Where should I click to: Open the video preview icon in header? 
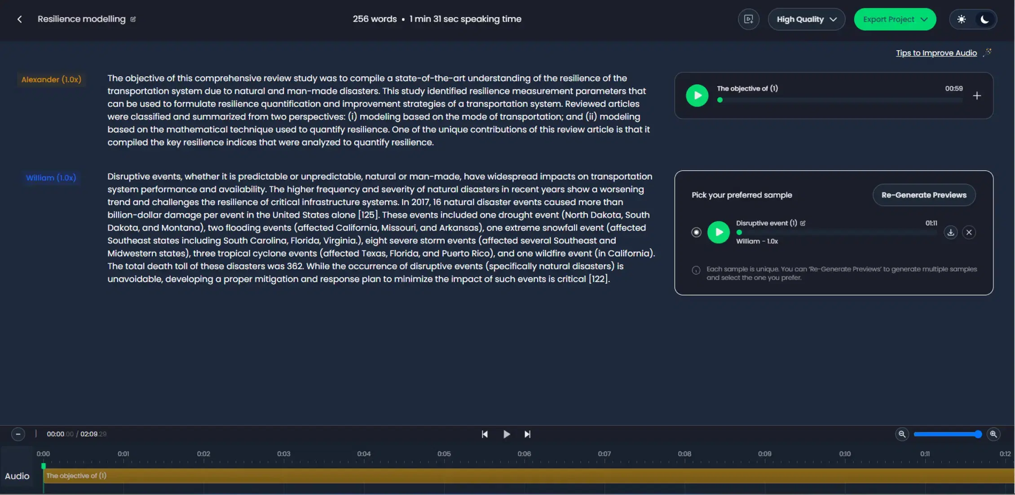(748, 19)
